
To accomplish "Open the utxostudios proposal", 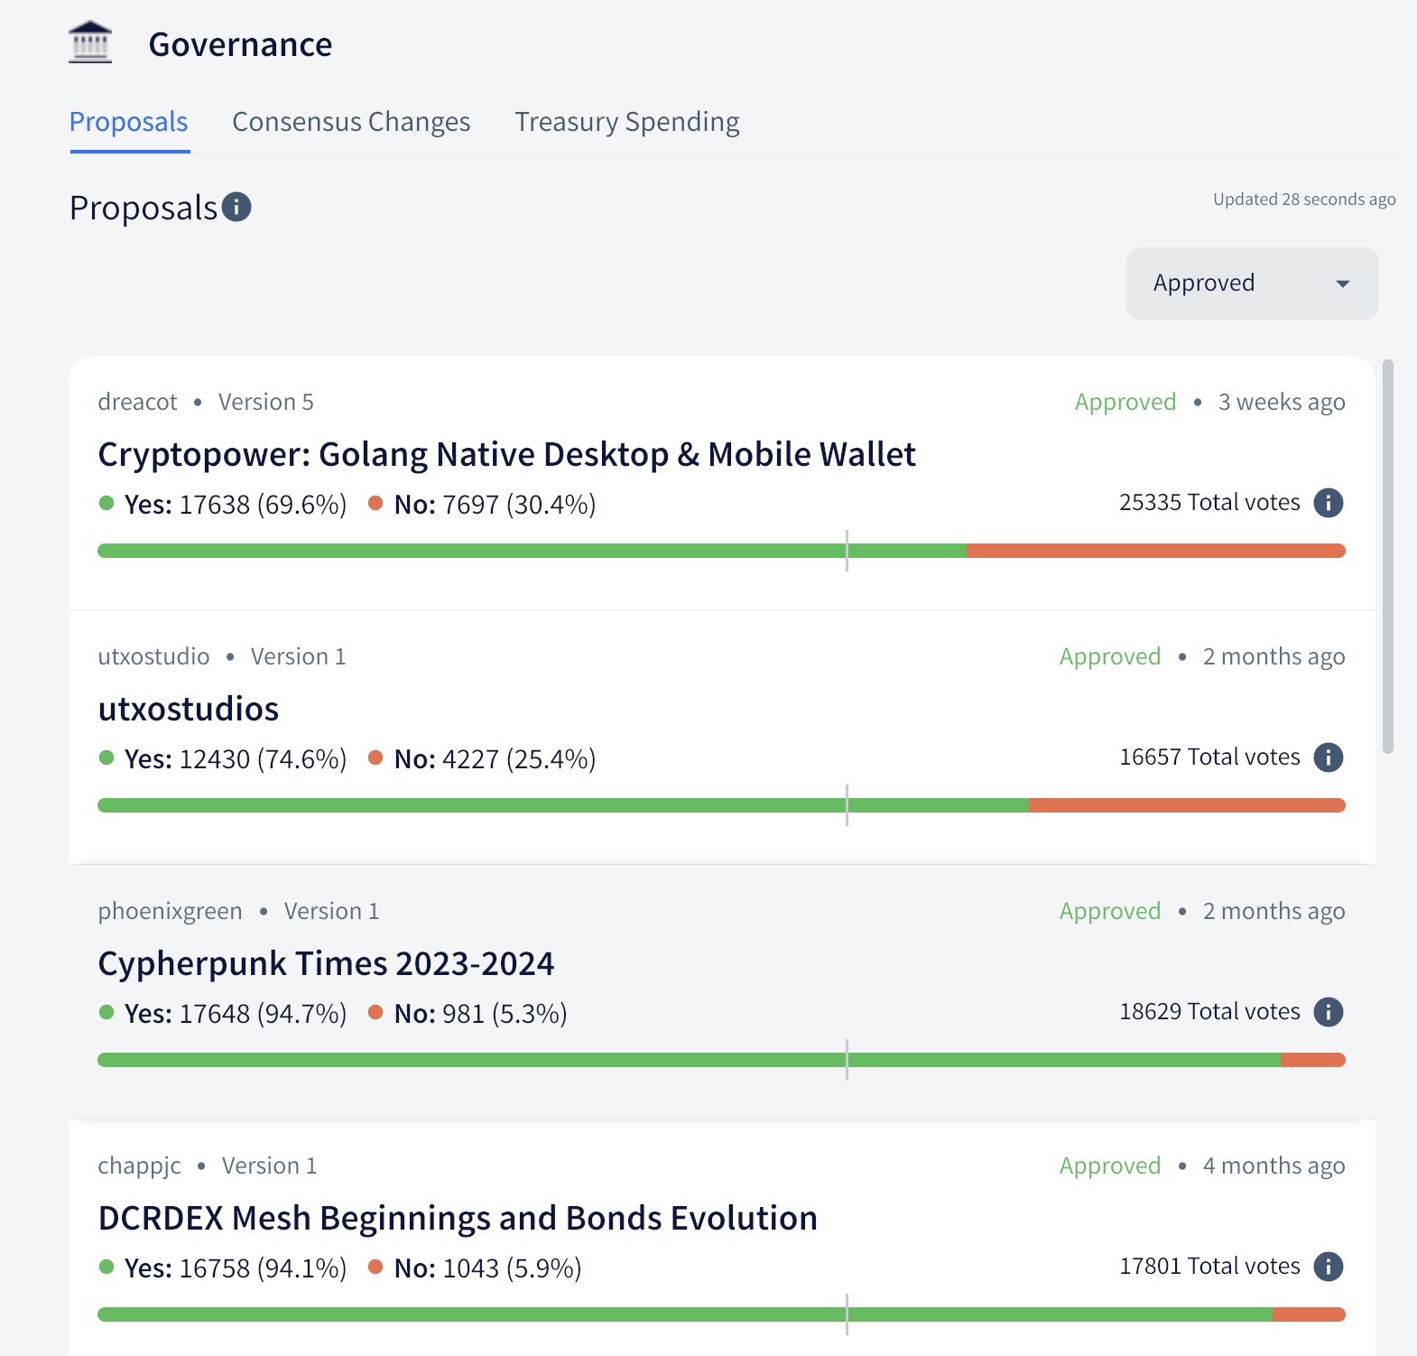I will point(188,709).
